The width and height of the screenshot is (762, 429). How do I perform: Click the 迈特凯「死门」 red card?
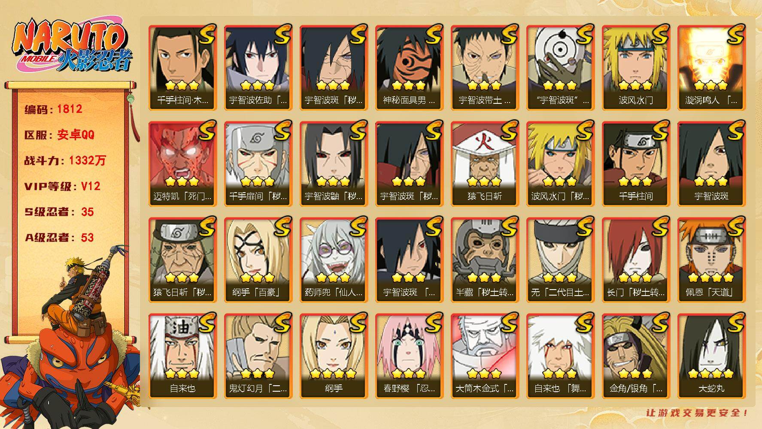pos(182,164)
